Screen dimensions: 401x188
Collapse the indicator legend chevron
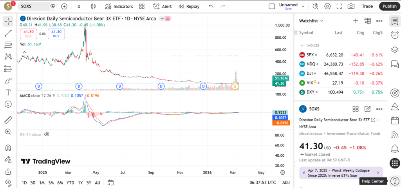(24, 52)
